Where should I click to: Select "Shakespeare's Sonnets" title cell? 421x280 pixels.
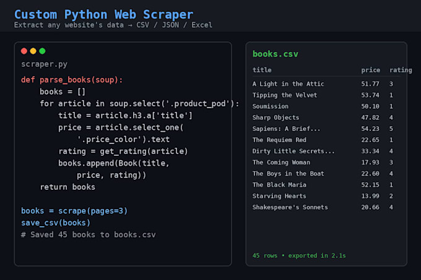(290, 207)
